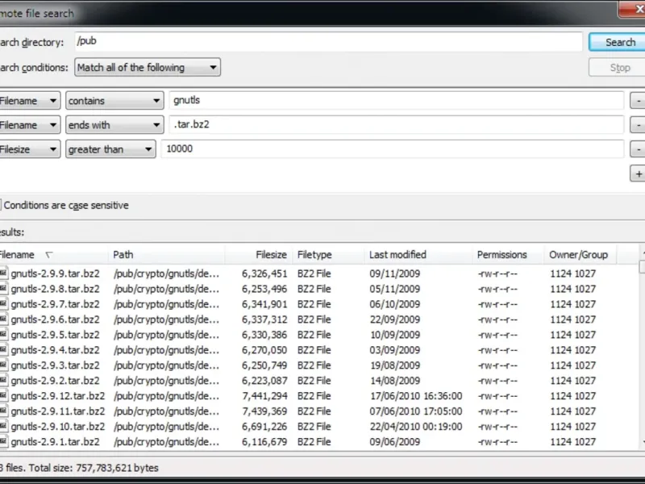Select the gnutls-2.9.10.tar.bz2 filename
The height and width of the screenshot is (484, 645).
[57, 427]
